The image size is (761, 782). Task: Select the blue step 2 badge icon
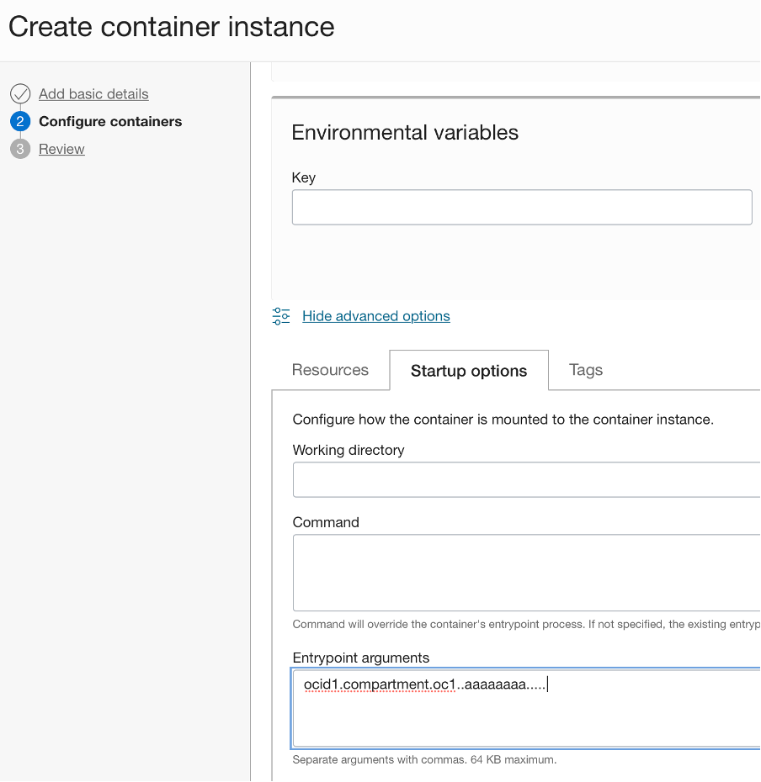click(22, 121)
